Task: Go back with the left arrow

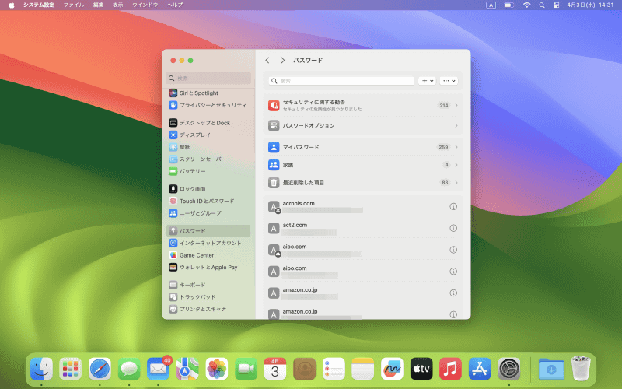Action: pos(267,61)
